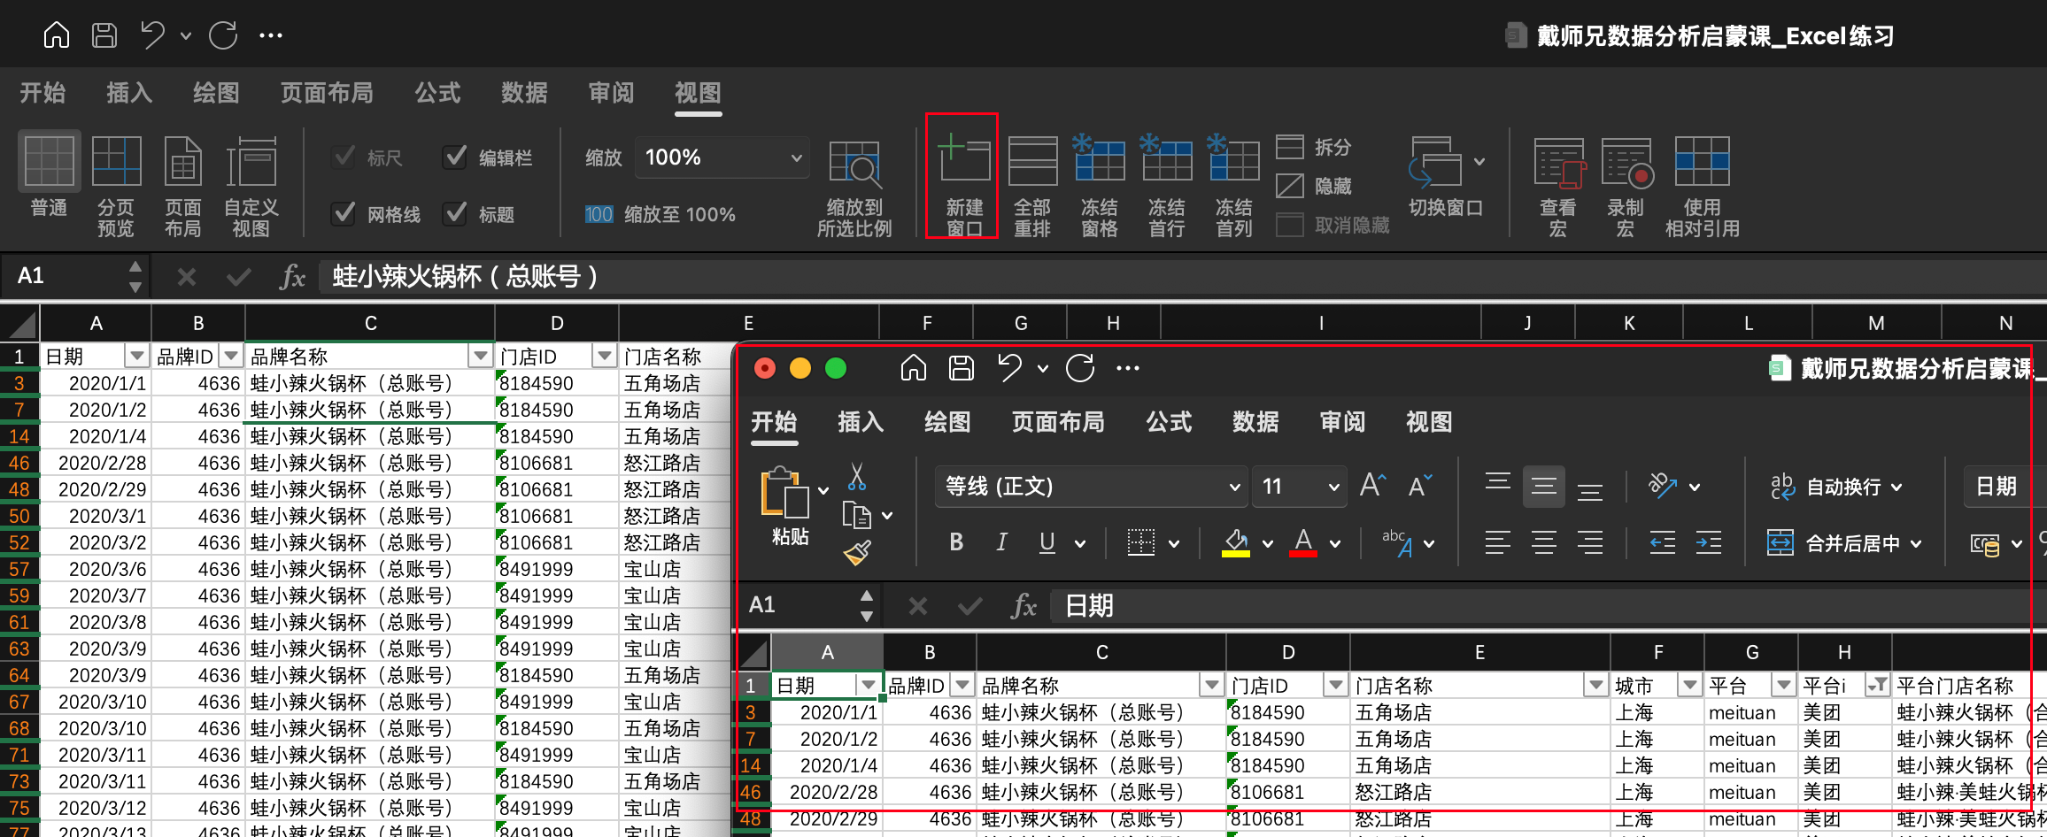
Task: Click Freeze First Column (冻结首列)
Action: pos(1233,186)
